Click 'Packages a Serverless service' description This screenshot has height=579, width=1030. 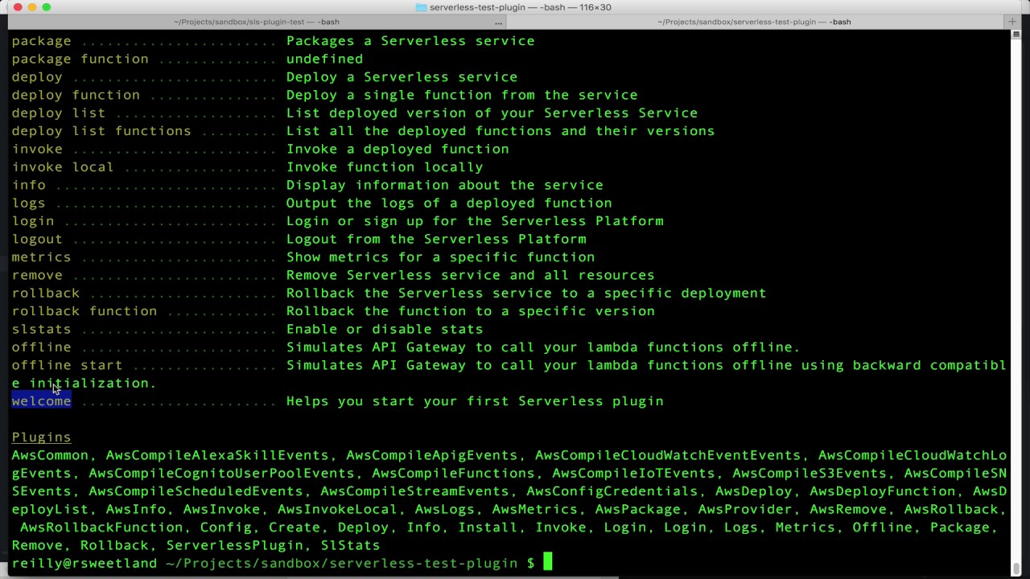(x=410, y=41)
